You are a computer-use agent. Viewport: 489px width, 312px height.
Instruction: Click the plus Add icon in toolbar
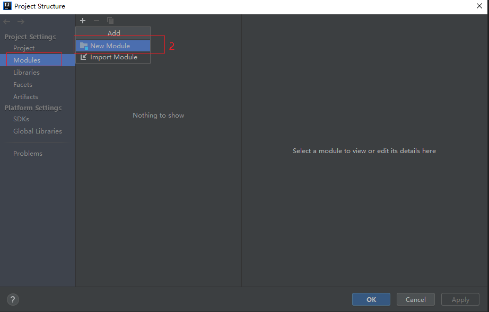point(83,21)
